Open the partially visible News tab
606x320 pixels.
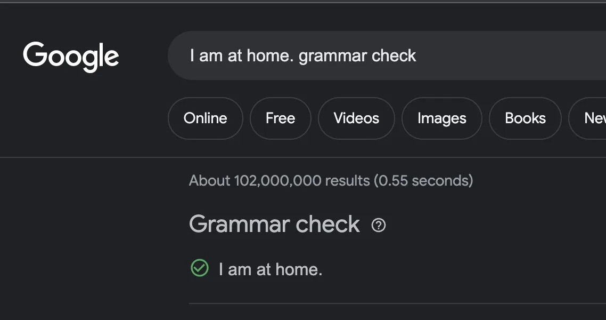[x=593, y=118]
